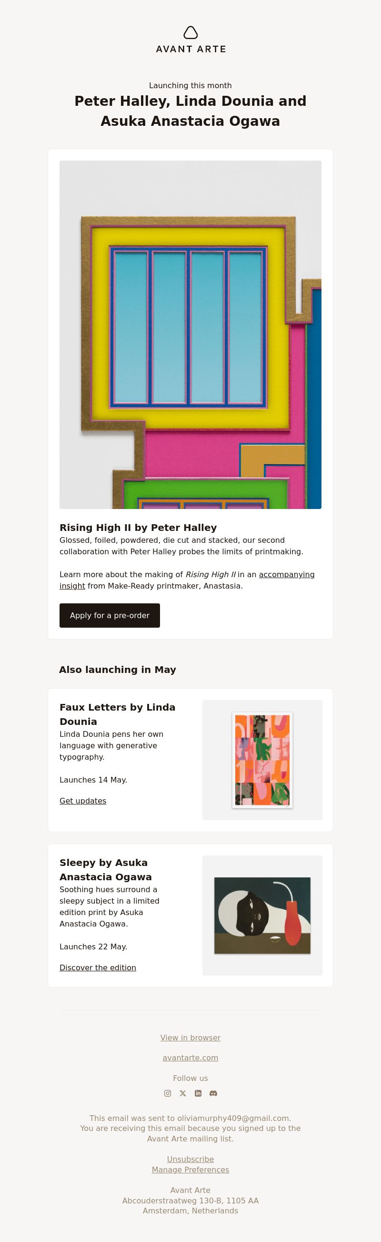This screenshot has width=381, height=1242.
Task: Click the Avant Arte logo icon
Action: pyautogui.click(x=191, y=32)
